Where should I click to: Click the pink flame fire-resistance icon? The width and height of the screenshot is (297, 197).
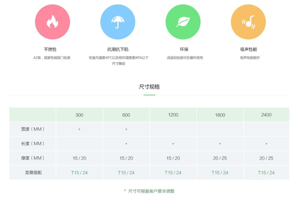pyautogui.click(x=52, y=22)
